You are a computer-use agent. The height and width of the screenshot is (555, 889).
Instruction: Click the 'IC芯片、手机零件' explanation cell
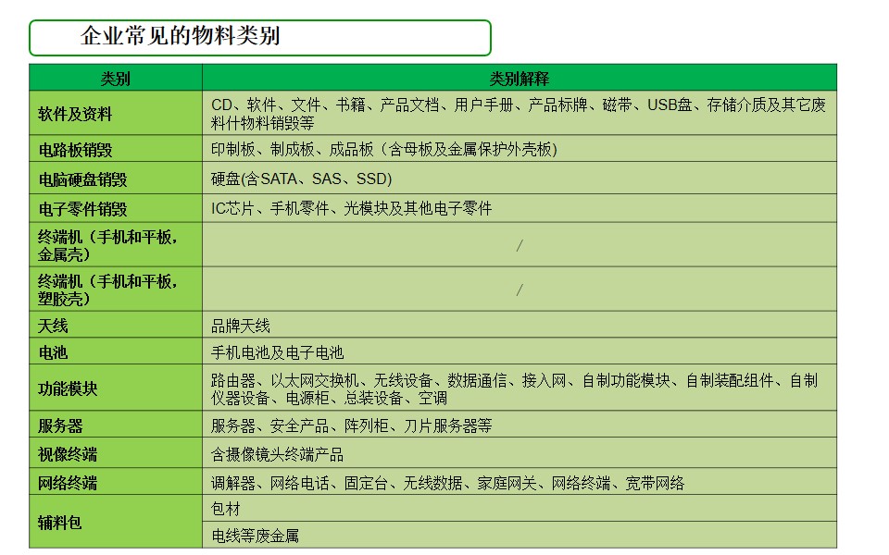coord(520,208)
